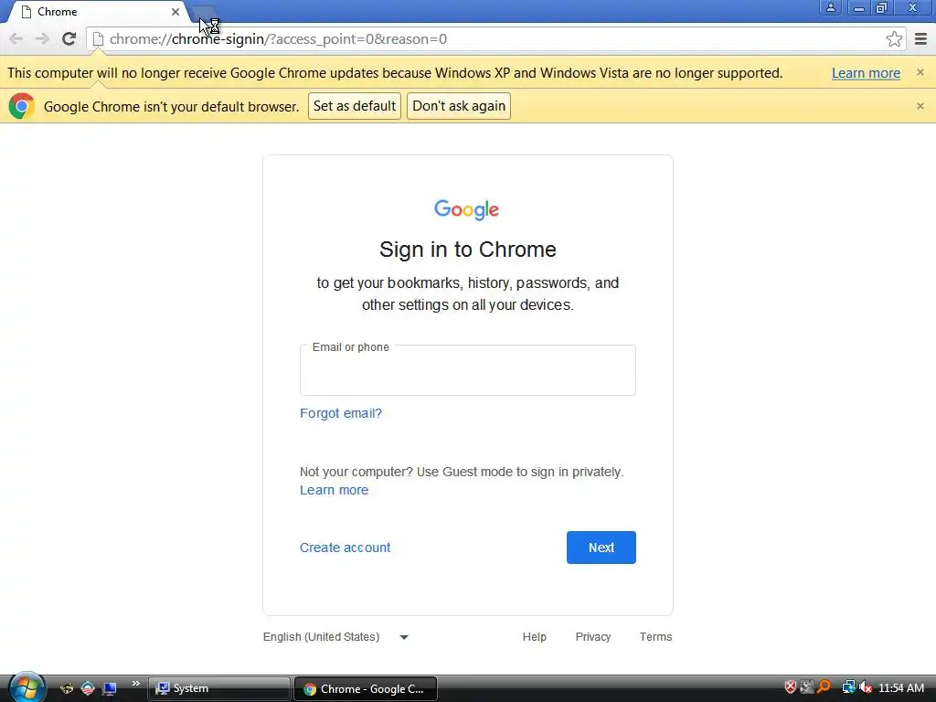
Task: Click the page icon in the address bar
Action: (x=98, y=38)
